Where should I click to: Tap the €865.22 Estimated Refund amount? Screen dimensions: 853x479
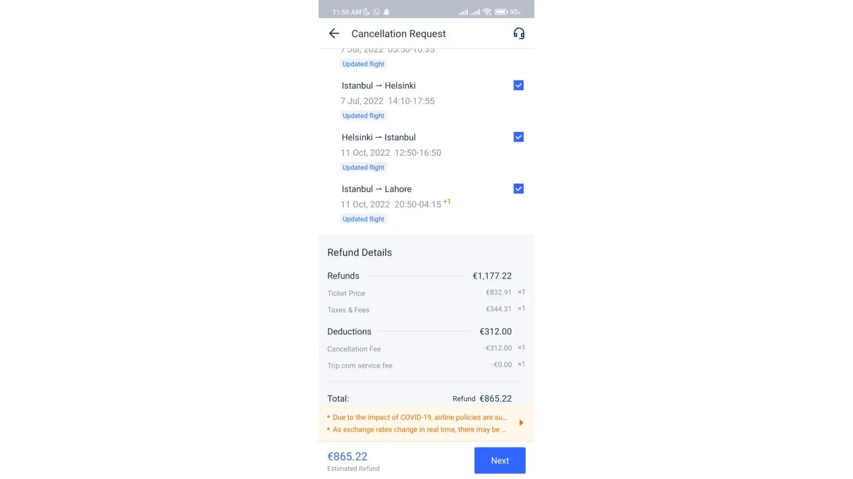coord(347,457)
